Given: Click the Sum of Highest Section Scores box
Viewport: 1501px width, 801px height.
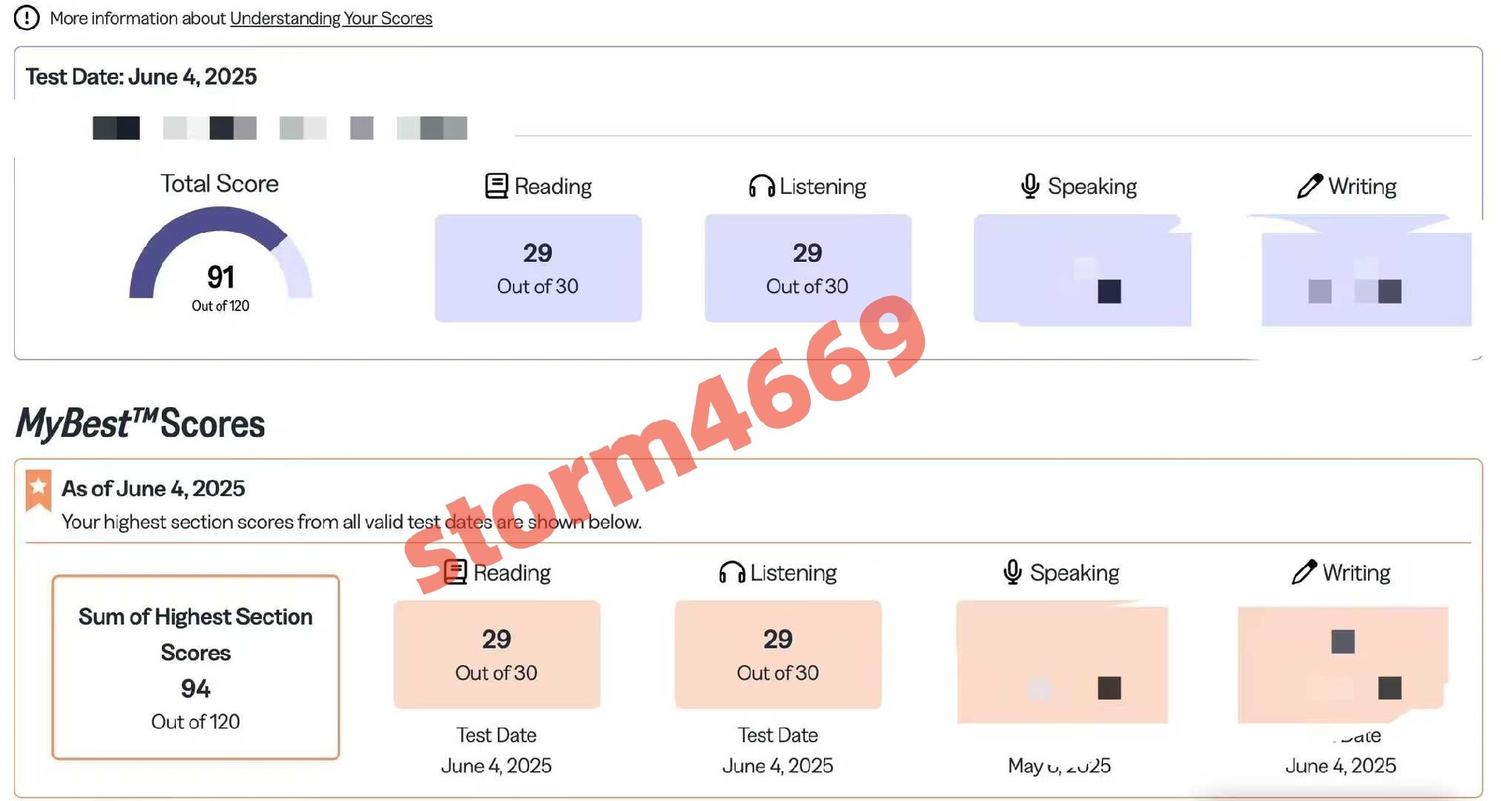Looking at the screenshot, I should pyautogui.click(x=195, y=667).
